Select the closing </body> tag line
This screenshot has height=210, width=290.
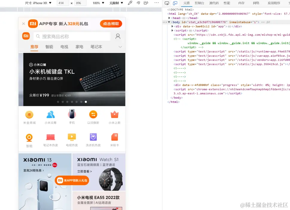click(x=176, y=98)
